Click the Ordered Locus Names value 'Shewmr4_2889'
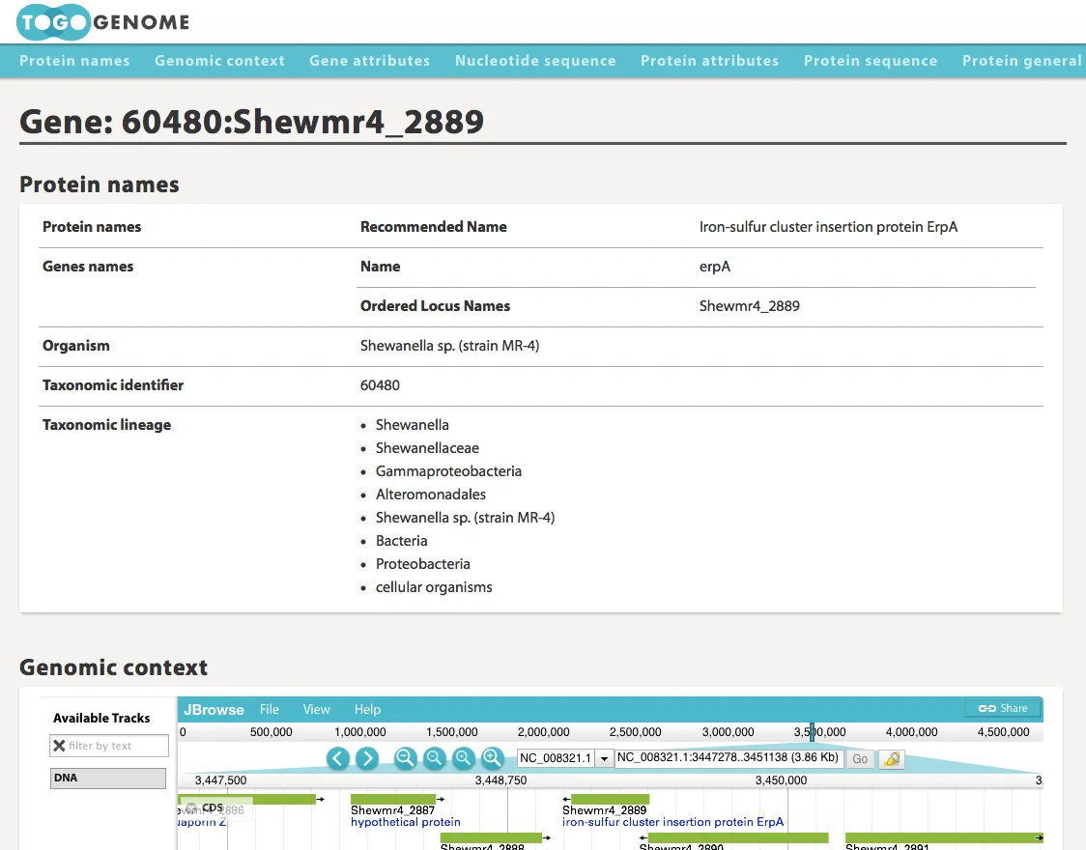This screenshot has height=850, width=1086. click(x=750, y=306)
